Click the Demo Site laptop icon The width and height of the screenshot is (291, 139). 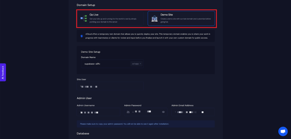pos(155,19)
